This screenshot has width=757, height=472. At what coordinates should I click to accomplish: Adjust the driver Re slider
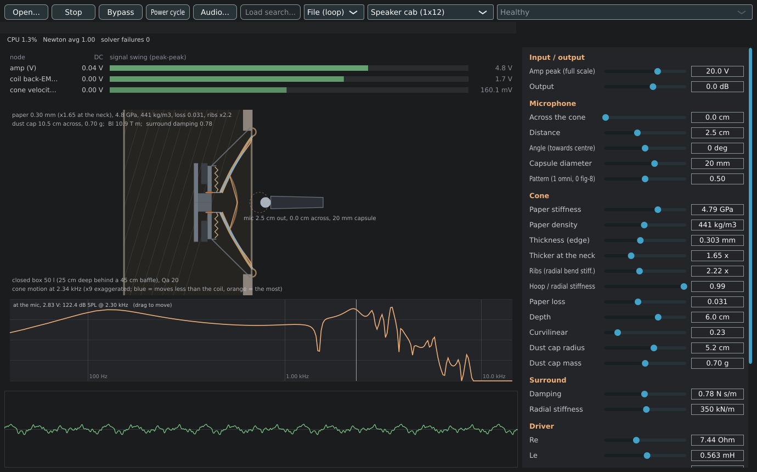coord(645,440)
